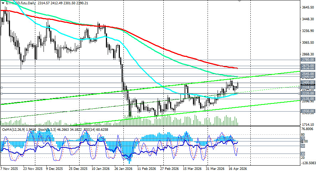
Task: Click the 31 Mar 2026 date label
Action: 216,168
